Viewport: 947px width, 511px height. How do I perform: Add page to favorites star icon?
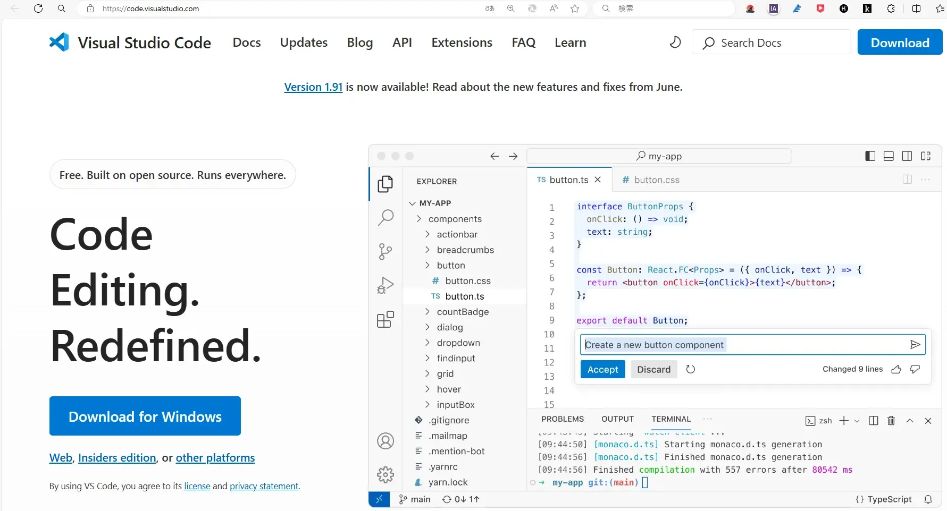[575, 8]
